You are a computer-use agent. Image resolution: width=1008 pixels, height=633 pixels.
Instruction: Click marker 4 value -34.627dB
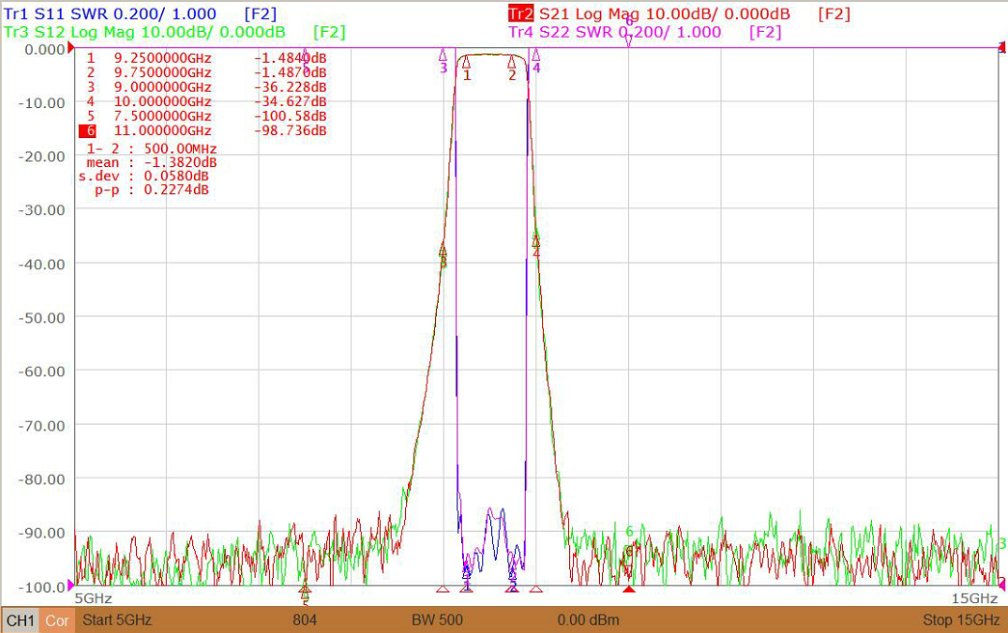(290, 101)
